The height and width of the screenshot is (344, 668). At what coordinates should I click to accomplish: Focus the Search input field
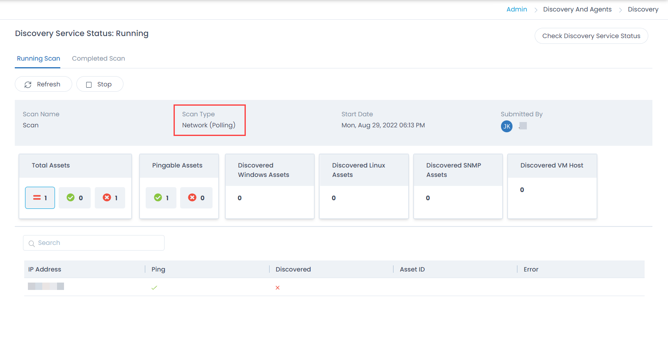coord(98,243)
